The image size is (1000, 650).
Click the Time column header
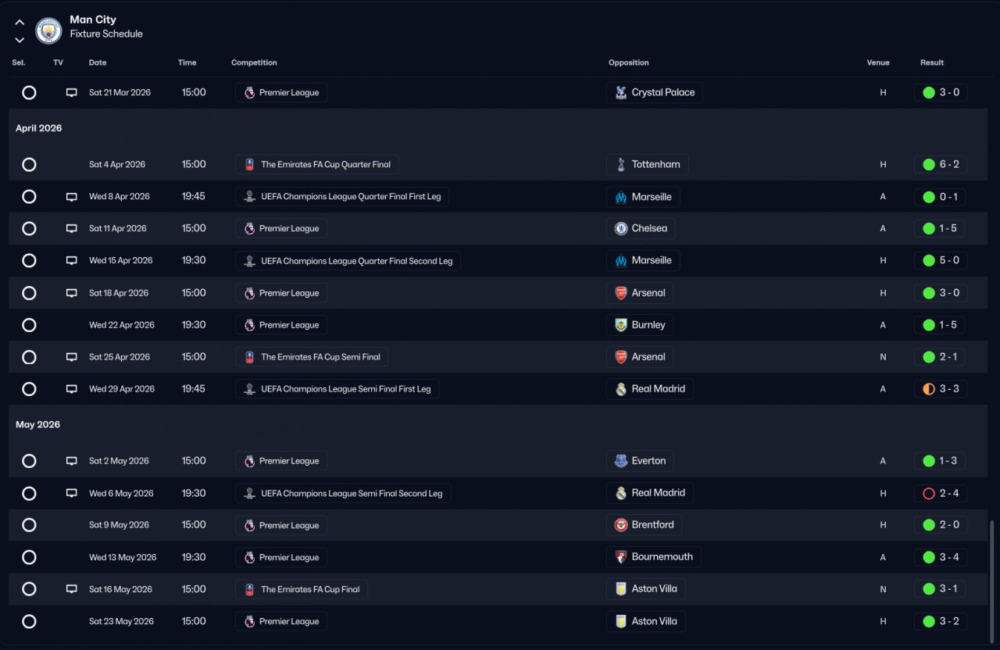click(187, 62)
